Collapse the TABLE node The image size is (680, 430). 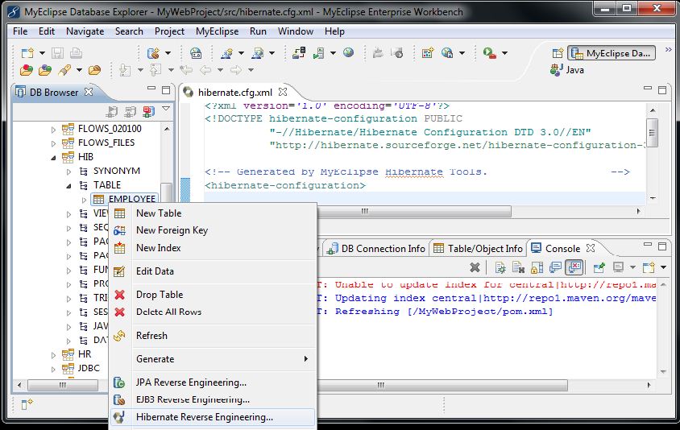68,186
